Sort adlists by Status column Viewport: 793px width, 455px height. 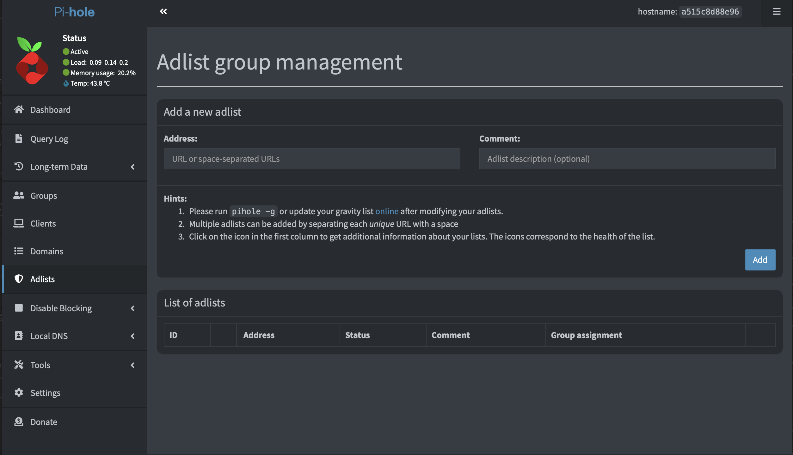click(383, 335)
